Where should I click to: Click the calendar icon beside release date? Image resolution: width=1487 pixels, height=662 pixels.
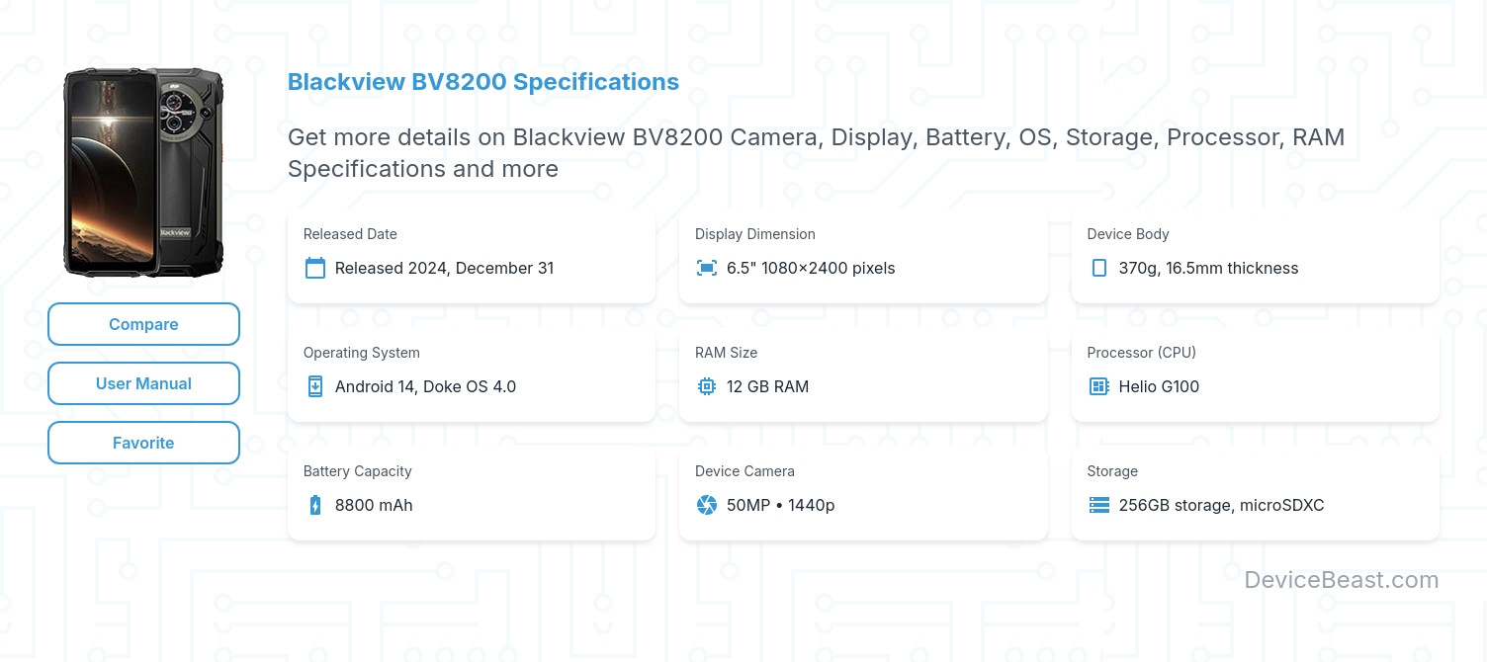tap(314, 268)
